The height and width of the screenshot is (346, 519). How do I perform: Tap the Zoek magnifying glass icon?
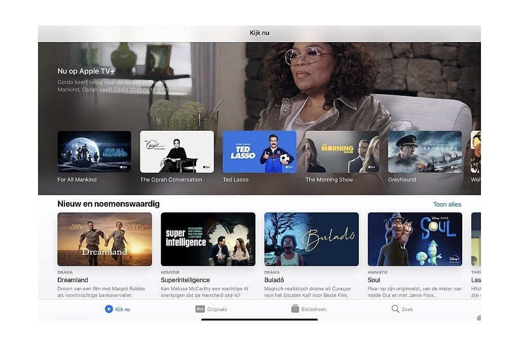coord(395,309)
